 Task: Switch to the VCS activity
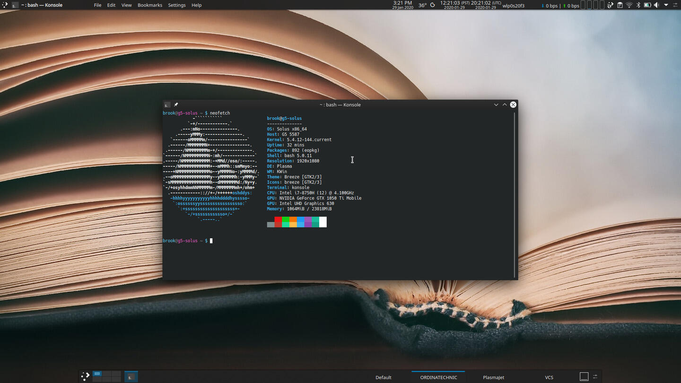(549, 377)
